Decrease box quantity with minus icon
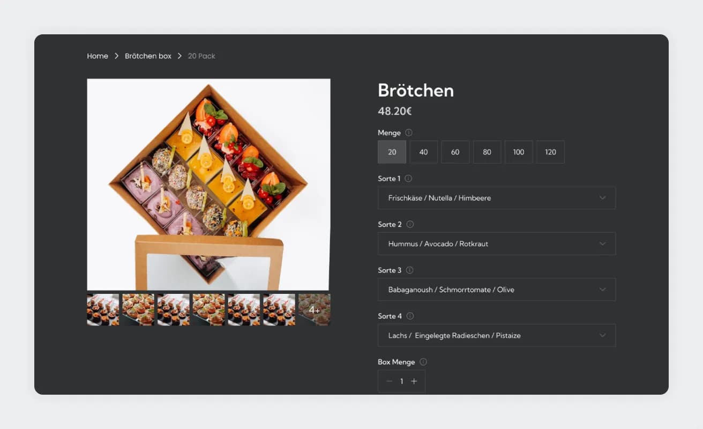The height and width of the screenshot is (429, 703). click(389, 381)
